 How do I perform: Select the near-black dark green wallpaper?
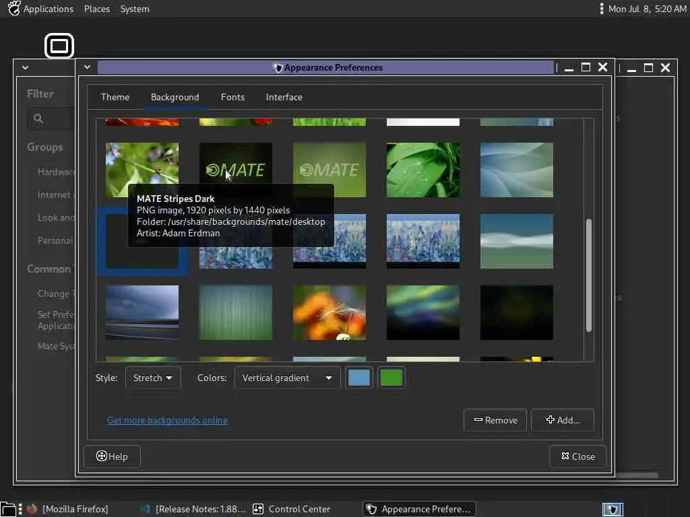click(517, 312)
